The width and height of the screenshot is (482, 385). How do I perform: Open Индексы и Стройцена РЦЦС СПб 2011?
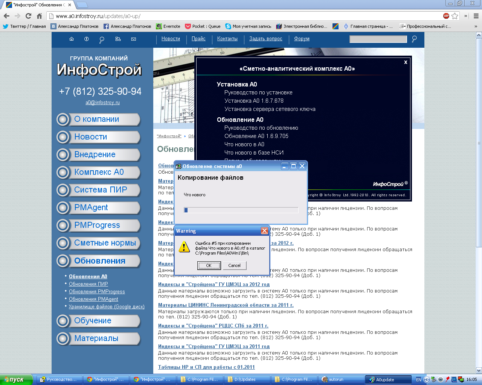pyautogui.click(x=213, y=326)
